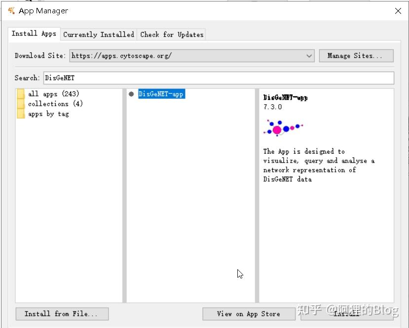Image resolution: width=409 pixels, height=328 pixels.
Task: Click the apps.cytoscape.org URL in Download Site box
Action: (122, 56)
